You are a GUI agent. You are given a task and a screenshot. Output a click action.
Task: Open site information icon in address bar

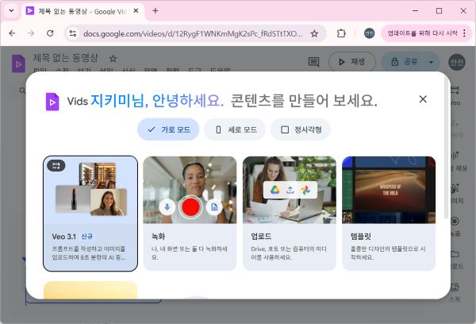pyautogui.click(x=73, y=33)
